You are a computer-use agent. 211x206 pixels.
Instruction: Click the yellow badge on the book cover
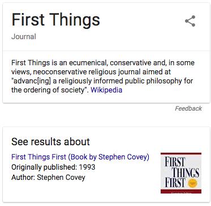point(192,183)
